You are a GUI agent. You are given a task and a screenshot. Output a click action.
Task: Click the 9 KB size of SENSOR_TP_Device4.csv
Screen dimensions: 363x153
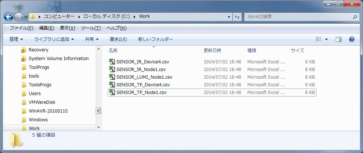coord(310,85)
